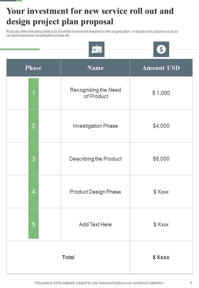Image resolution: width=199 pixels, height=288 pixels.
Task: Click the green phase number 5 block
Action: click(x=33, y=224)
